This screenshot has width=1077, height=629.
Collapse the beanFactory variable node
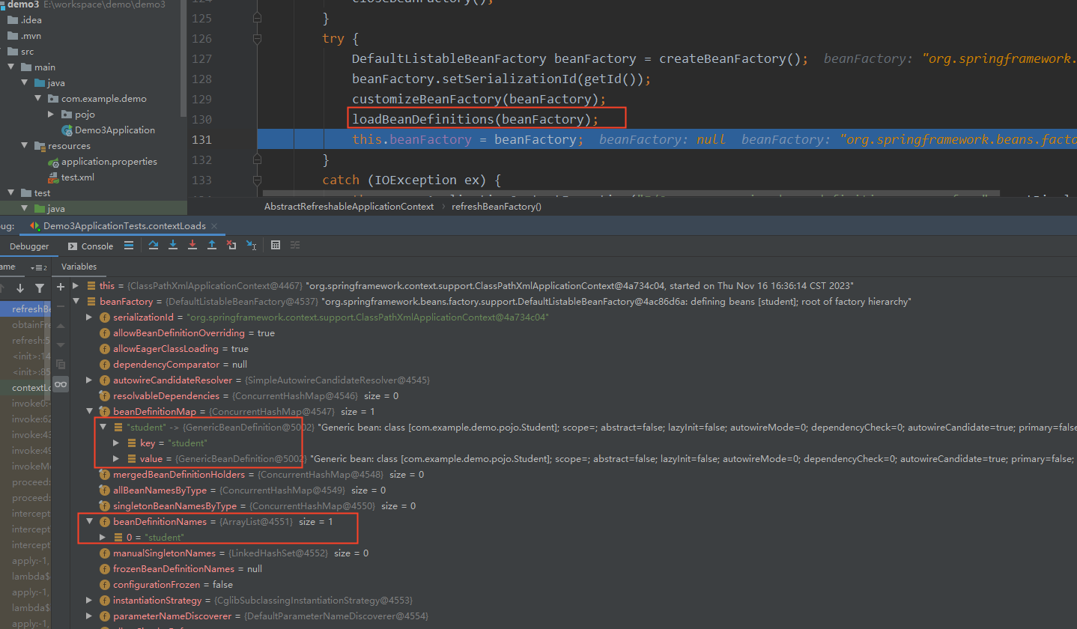pyautogui.click(x=76, y=302)
